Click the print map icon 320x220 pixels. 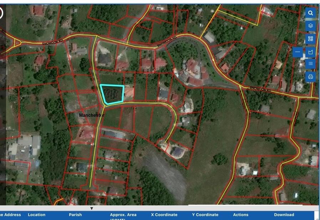tap(310, 77)
